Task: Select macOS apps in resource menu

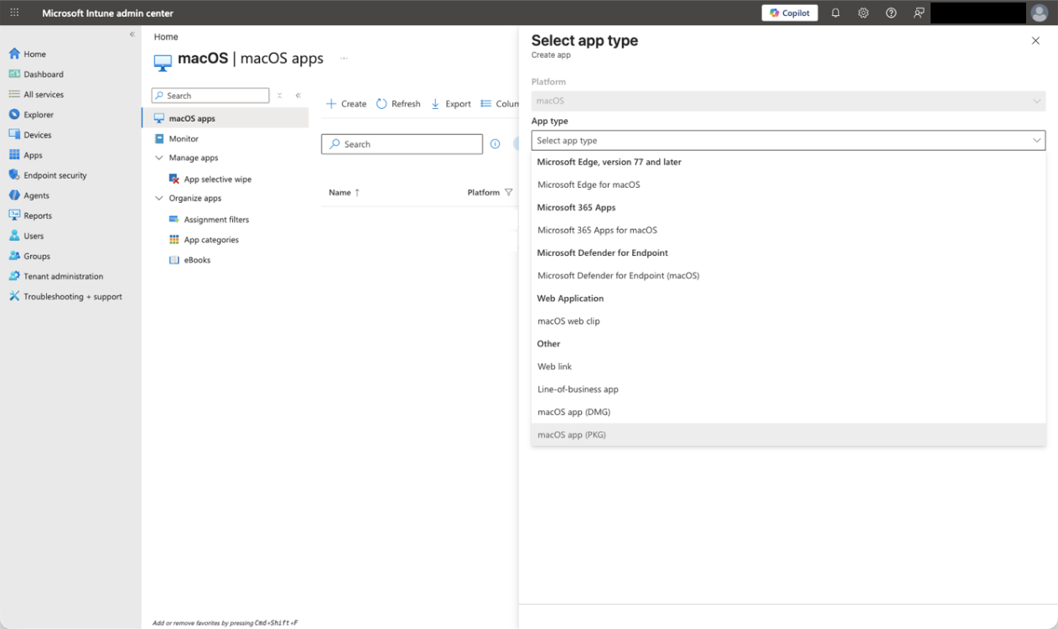Action: pyautogui.click(x=226, y=118)
